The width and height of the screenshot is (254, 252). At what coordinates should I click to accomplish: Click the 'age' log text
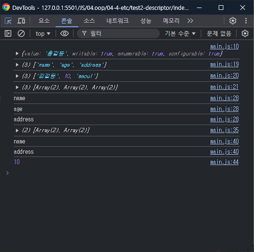click(18, 109)
